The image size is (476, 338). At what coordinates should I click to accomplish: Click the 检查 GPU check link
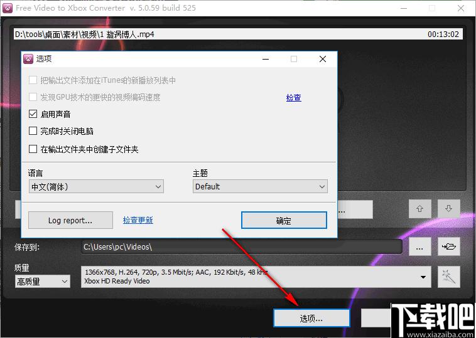293,98
